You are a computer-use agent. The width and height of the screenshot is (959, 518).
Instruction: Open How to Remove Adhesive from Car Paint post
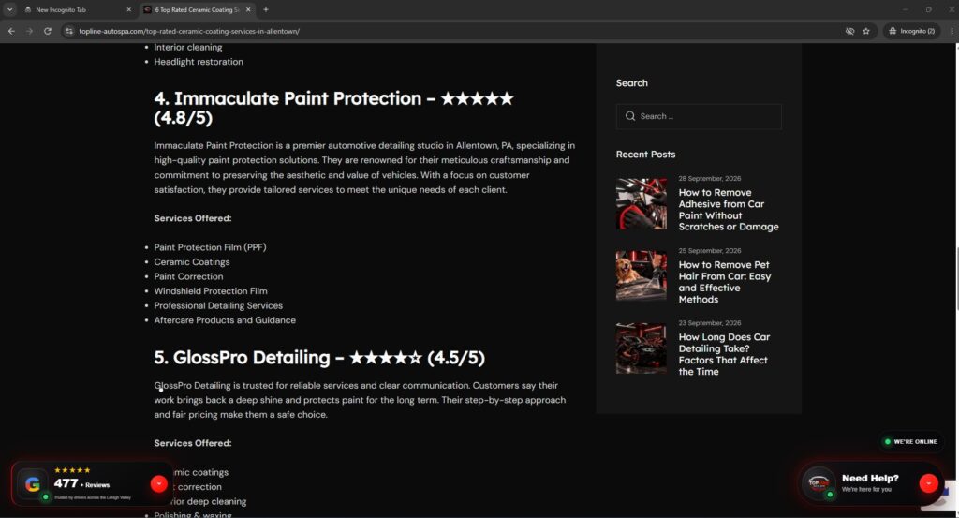coord(729,210)
